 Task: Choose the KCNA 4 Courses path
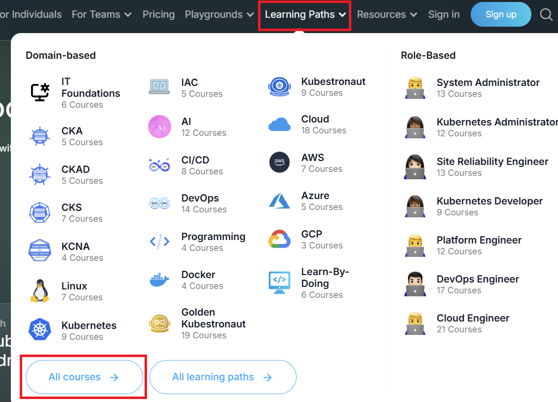(x=66, y=252)
